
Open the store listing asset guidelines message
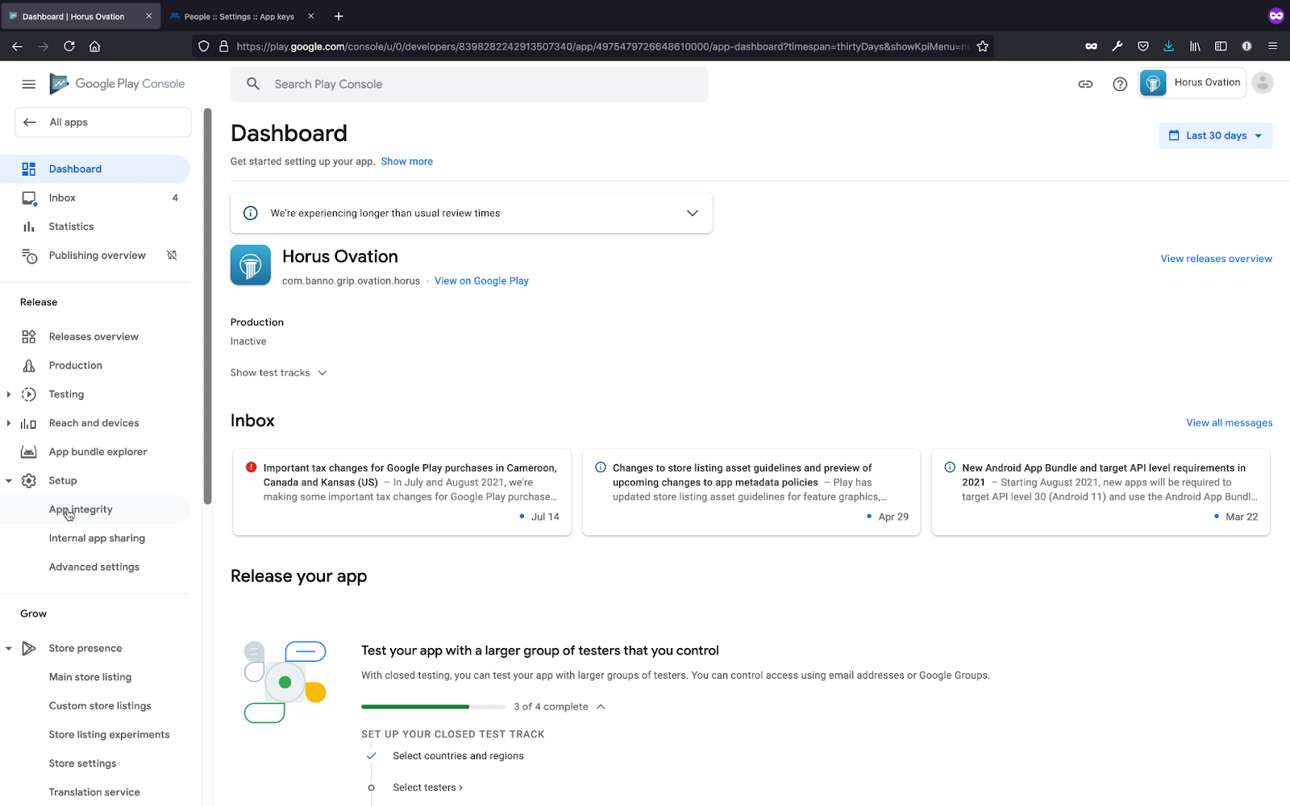tap(751, 492)
